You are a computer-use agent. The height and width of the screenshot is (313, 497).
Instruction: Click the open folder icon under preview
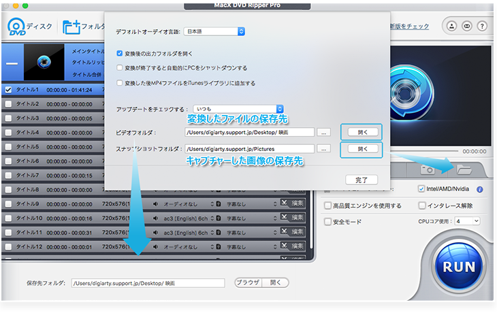click(464, 169)
